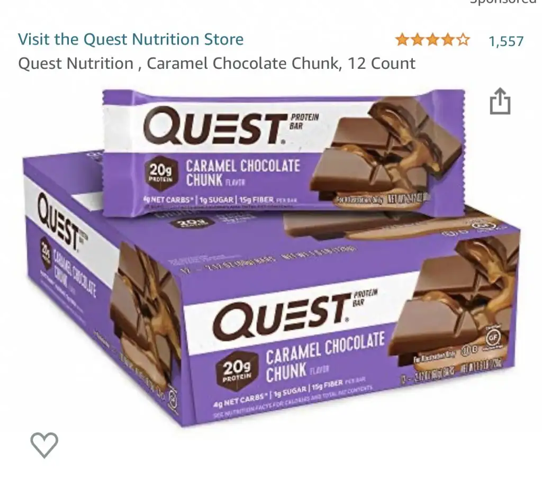Image resolution: width=542 pixels, height=478 pixels.
Task: Tap the share icon beside the product image
Action: [500, 101]
